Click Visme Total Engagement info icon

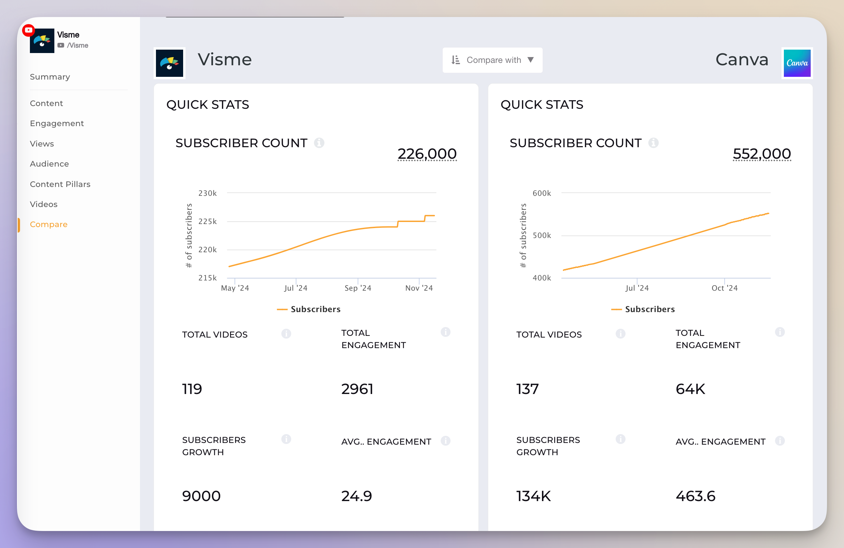[445, 332]
